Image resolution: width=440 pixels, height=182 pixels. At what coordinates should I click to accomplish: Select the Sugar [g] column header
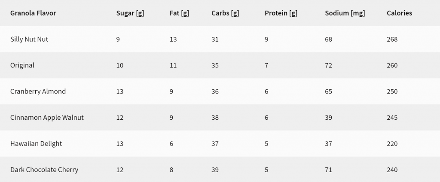click(130, 13)
